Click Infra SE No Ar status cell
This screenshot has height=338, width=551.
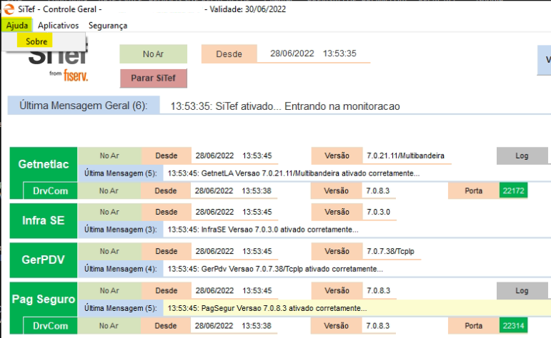tap(109, 212)
